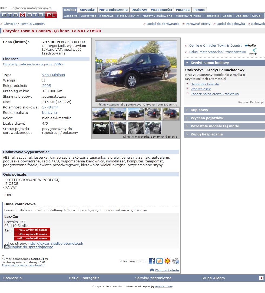Click the OtoMoto.pl logo
Screen dimensions: 265x293
28,15
